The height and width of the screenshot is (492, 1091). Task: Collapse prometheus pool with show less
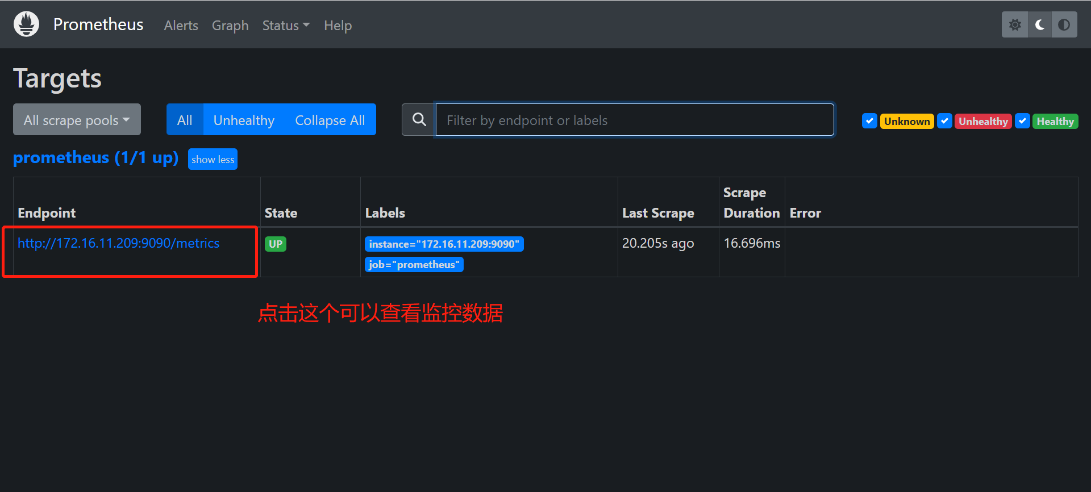click(213, 160)
